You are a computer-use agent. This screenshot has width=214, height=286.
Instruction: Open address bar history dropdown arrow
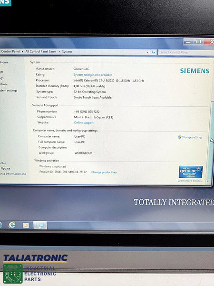(x=147, y=52)
